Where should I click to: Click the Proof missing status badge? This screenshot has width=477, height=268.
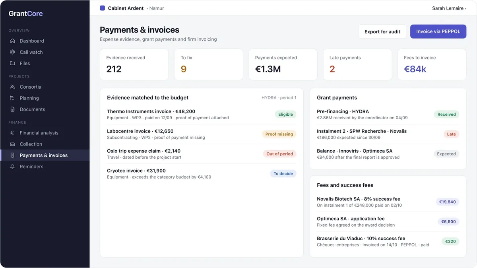pos(279,134)
